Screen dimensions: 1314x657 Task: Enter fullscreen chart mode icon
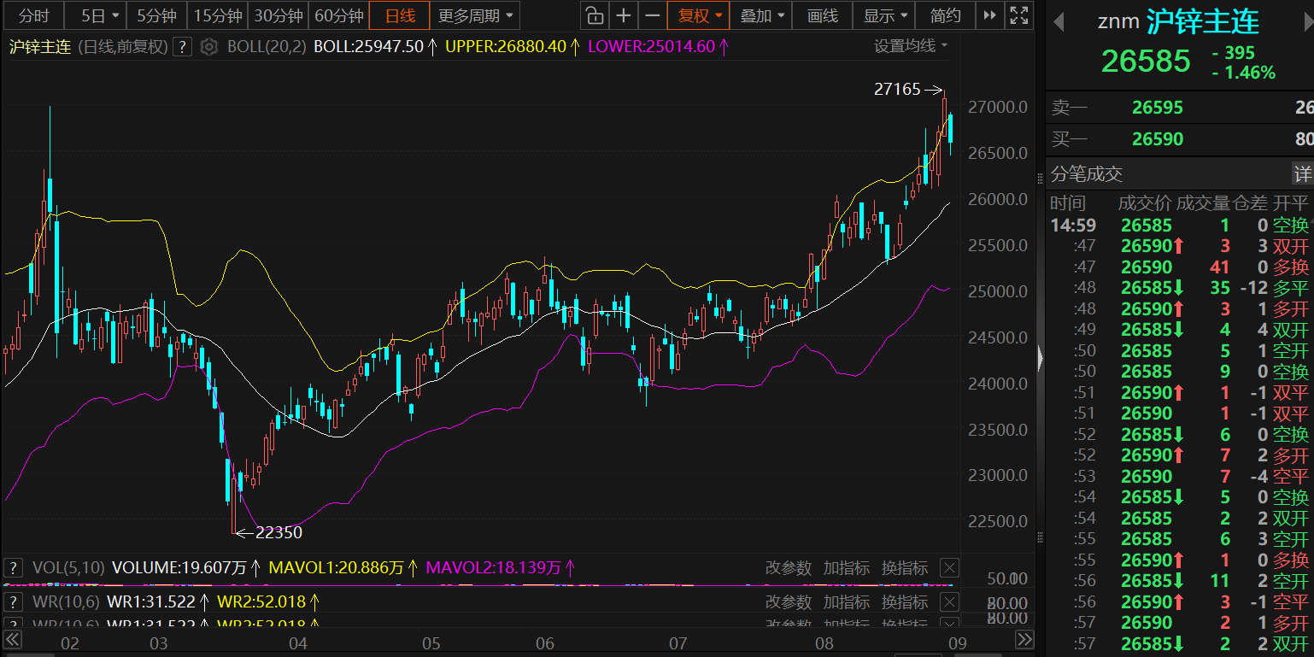[1018, 15]
